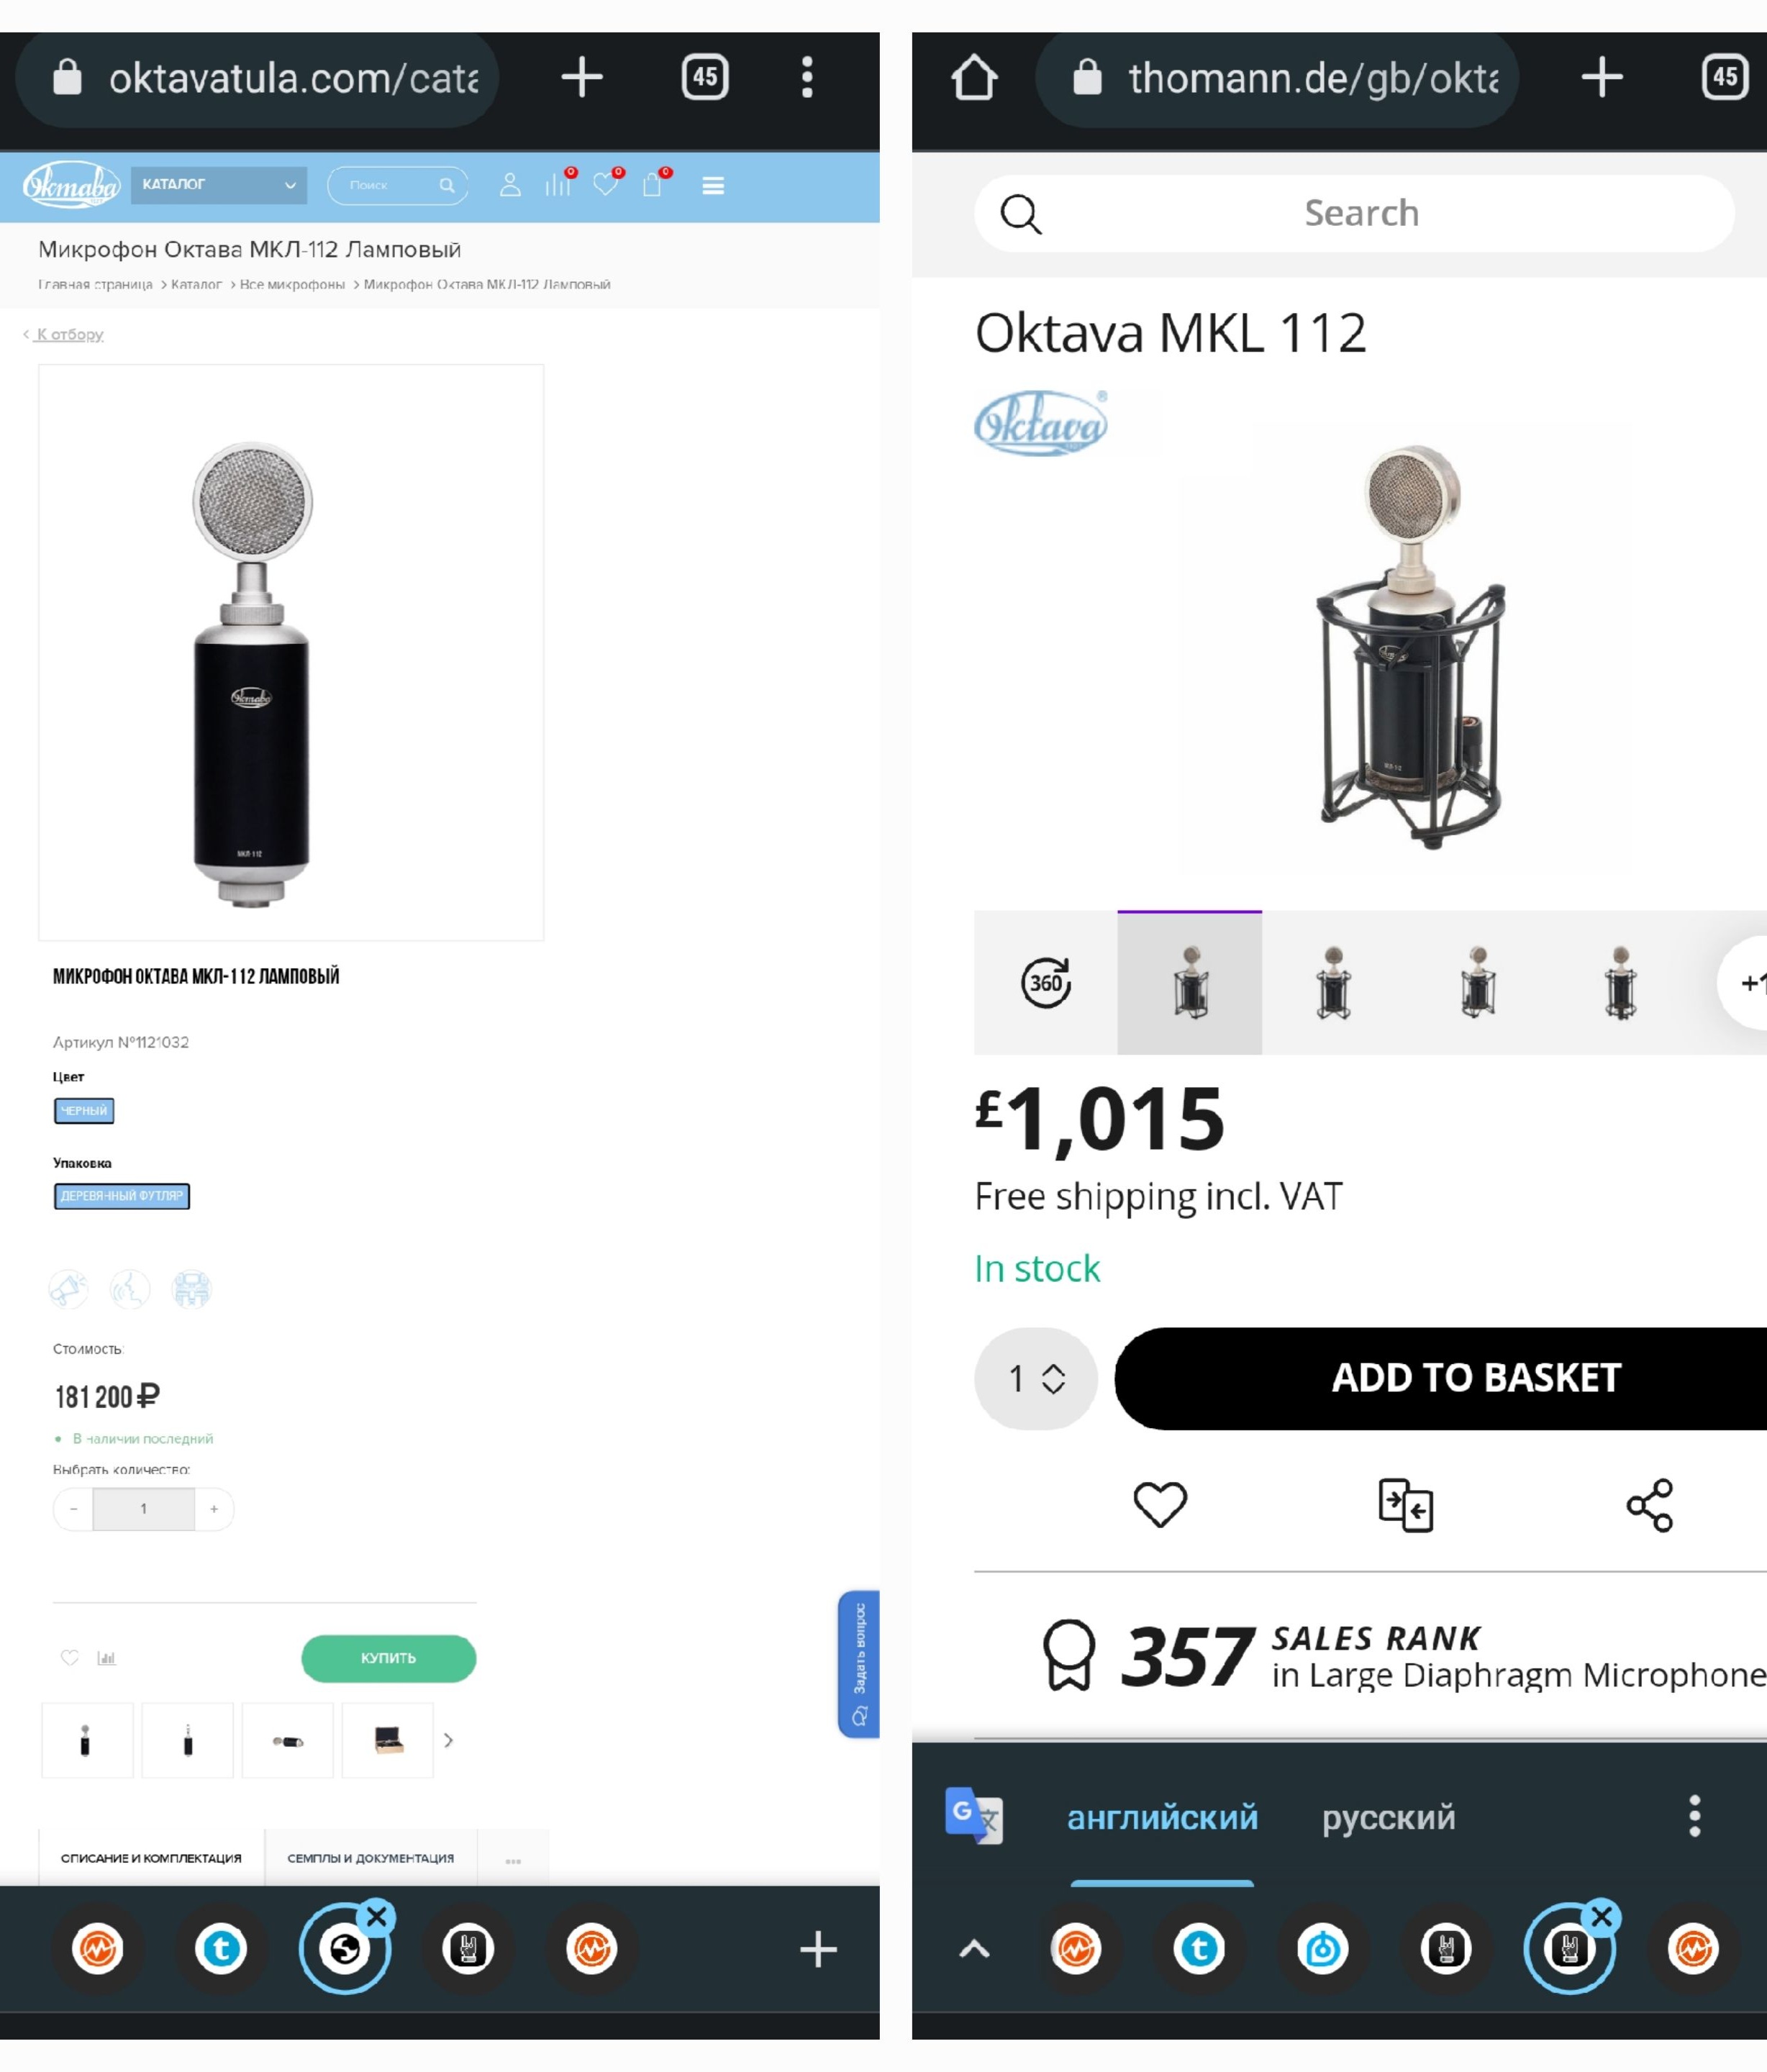Screen dimensions: 1767x2072
Task: Switch translation to русский
Action: (x=1388, y=1817)
